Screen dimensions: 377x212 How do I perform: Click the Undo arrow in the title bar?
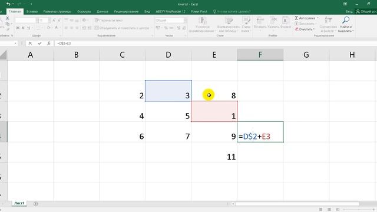point(8,4)
